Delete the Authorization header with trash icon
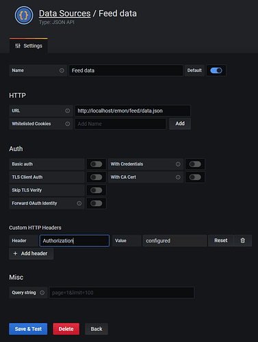Image resolution: width=258 pixels, height=342 pixels. (x=243, y=241)
